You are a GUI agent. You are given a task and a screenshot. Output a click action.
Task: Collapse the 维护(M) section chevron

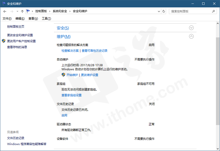(x=191, y=36)
